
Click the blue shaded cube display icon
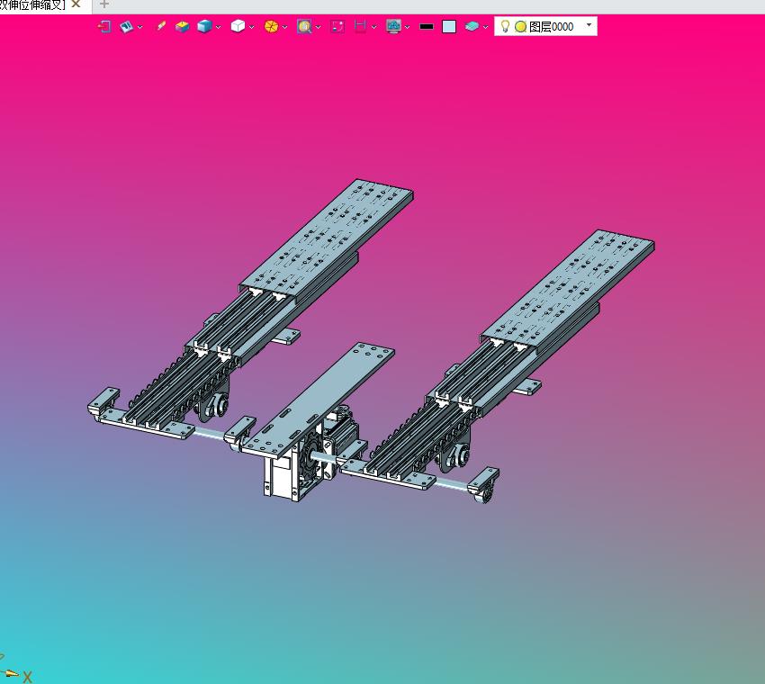[204, 26]
